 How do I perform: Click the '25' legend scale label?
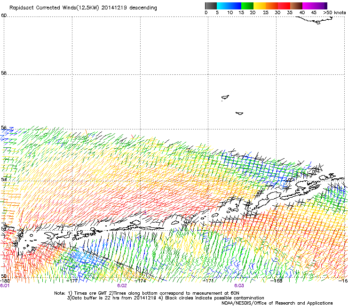[266, 13]
